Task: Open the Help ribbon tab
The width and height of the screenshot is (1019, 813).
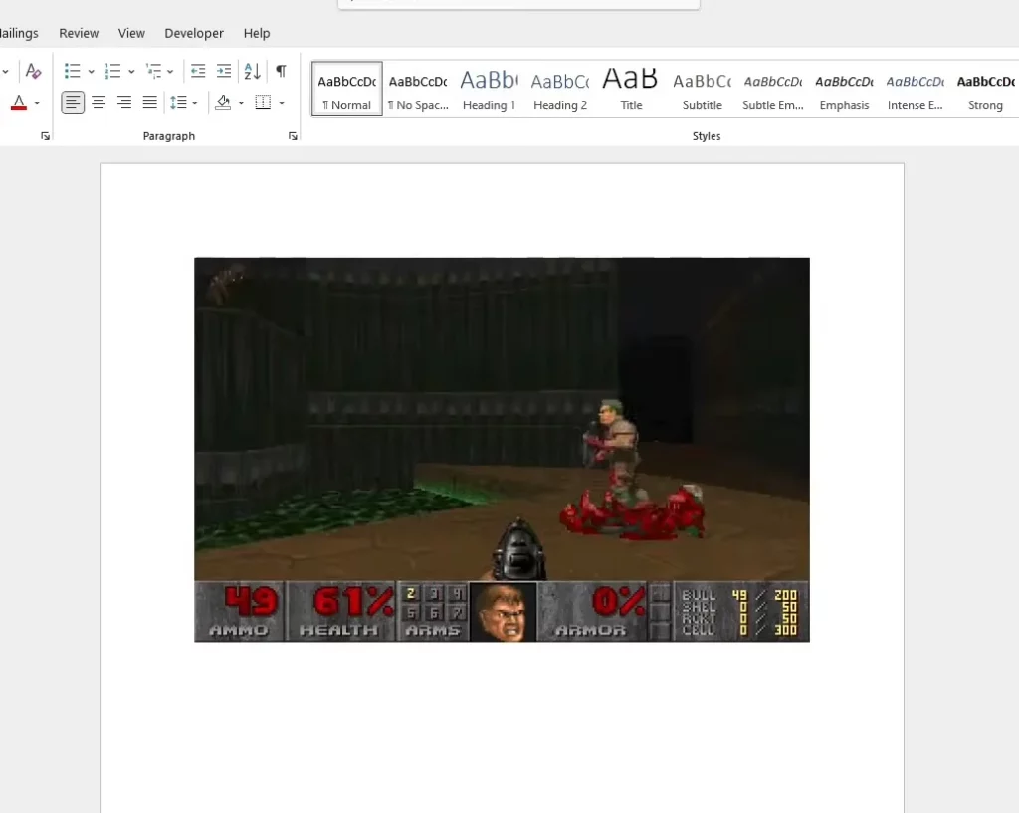Action: tap(257, 33)
